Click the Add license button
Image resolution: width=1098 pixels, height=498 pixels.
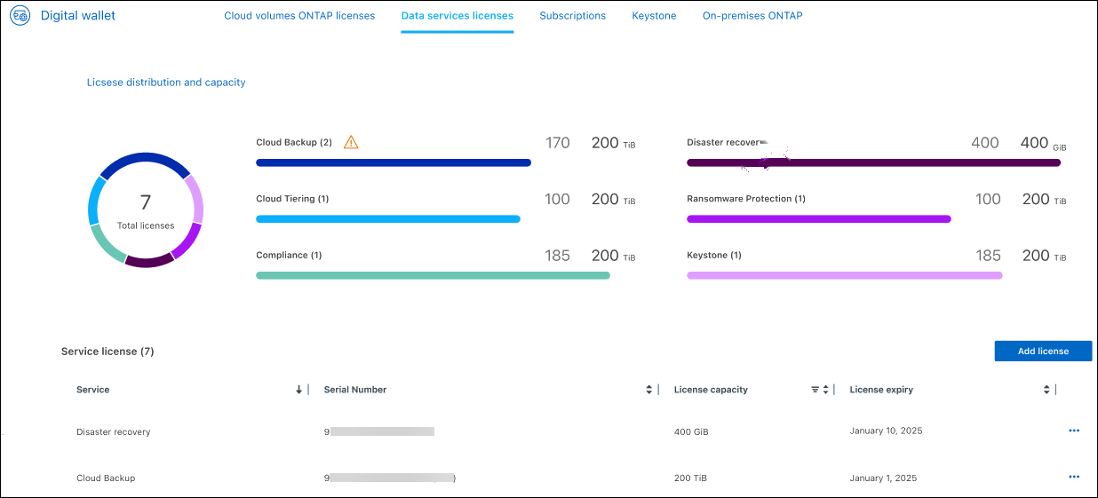(x=1042, y=352)
